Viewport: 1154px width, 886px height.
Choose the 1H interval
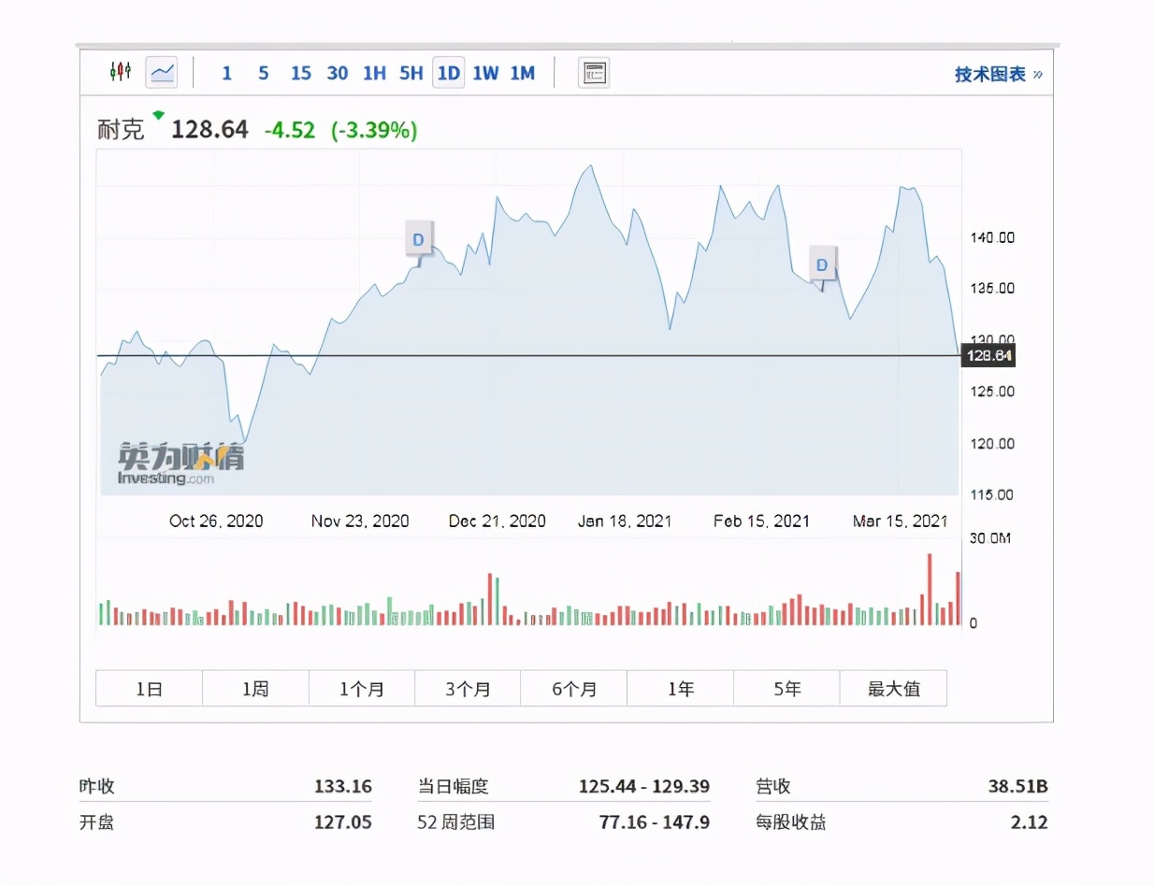pyautogui.click(x=374, y=73)
